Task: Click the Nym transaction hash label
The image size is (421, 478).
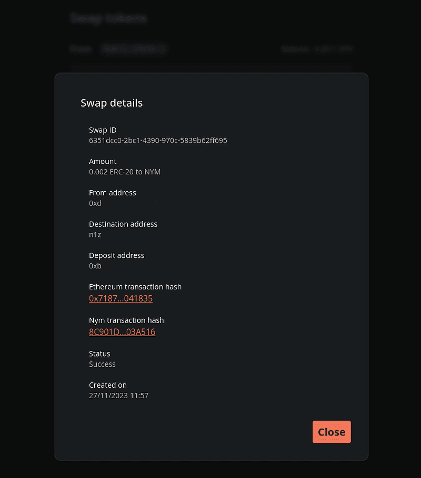Action: pos(126,320)
